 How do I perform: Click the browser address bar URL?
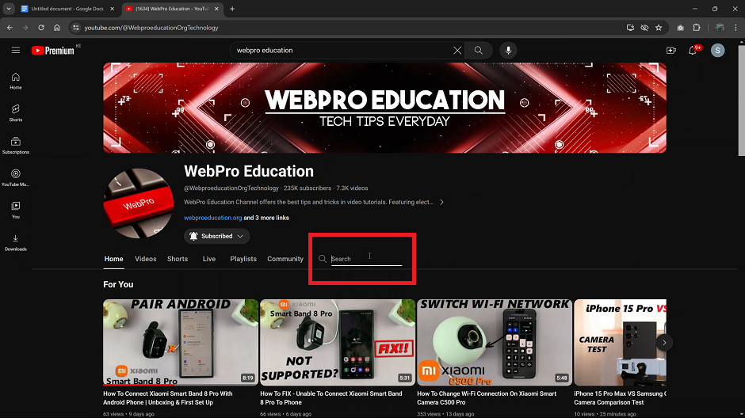pos(151,28)
